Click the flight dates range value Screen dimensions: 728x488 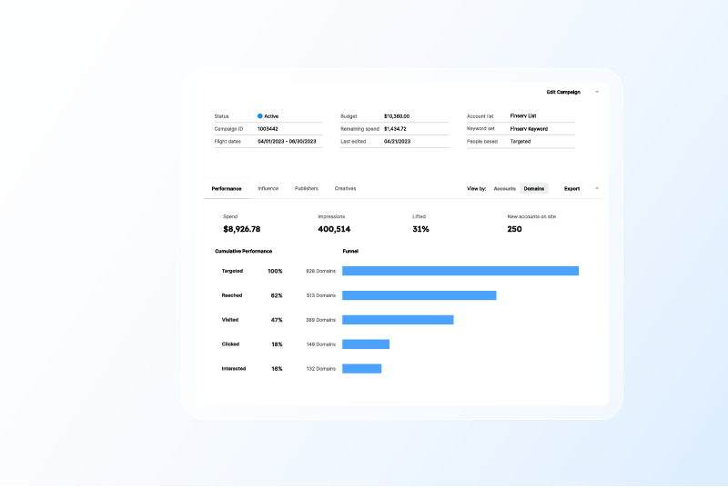(x=287, y=142)
